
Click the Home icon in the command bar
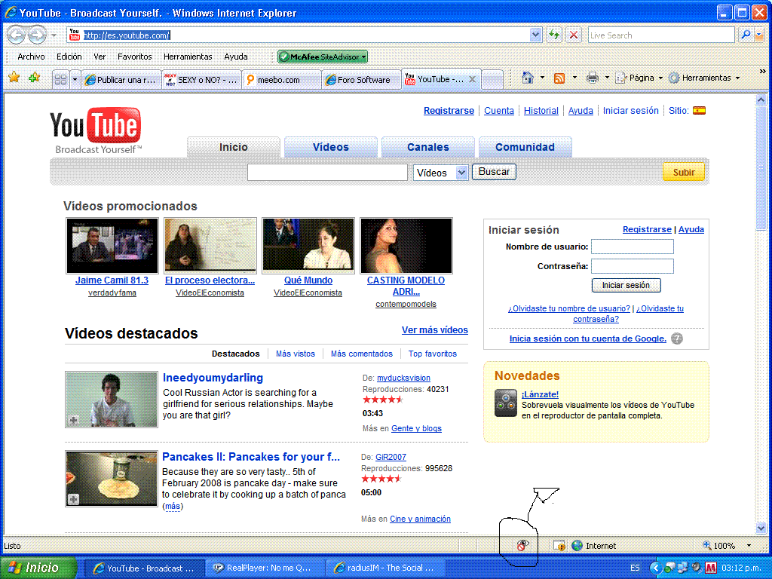528,78
